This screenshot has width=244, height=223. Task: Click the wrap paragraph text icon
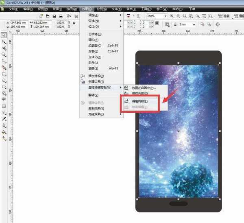pyautogui.click(x=167, y=24)
